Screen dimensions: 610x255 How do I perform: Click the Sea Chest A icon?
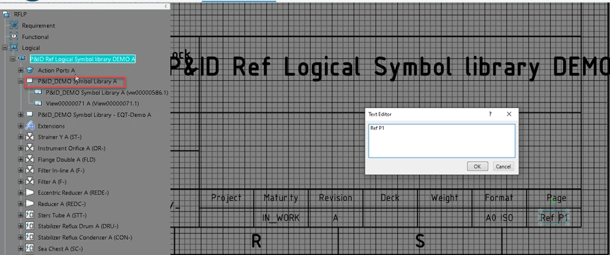coord(30,249)
